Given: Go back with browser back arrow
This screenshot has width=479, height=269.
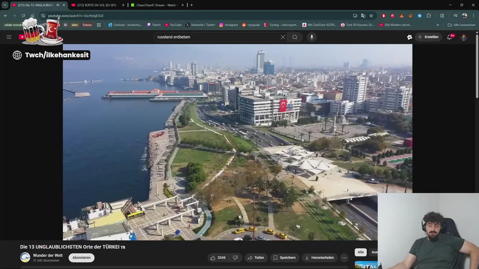Looking at the screenshot, I should tap(5, 16).
